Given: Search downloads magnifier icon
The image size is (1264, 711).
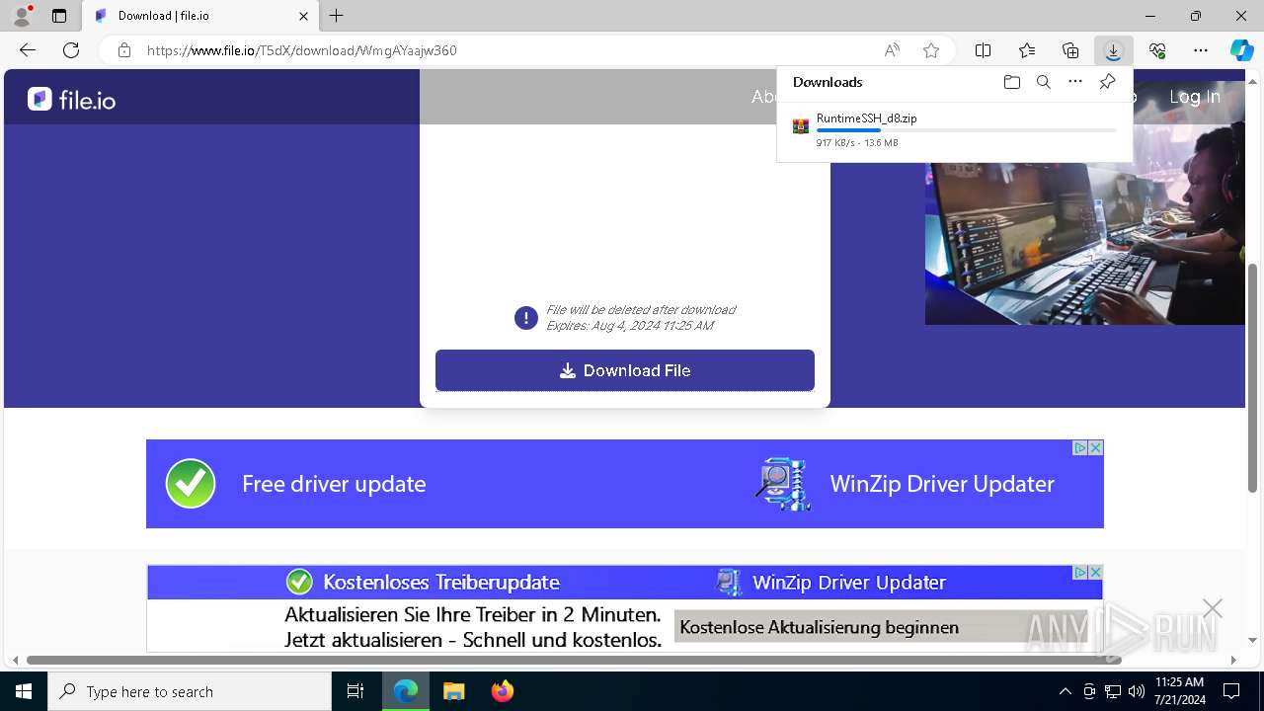Looking at the screenshot, I should pos(1043,82).
